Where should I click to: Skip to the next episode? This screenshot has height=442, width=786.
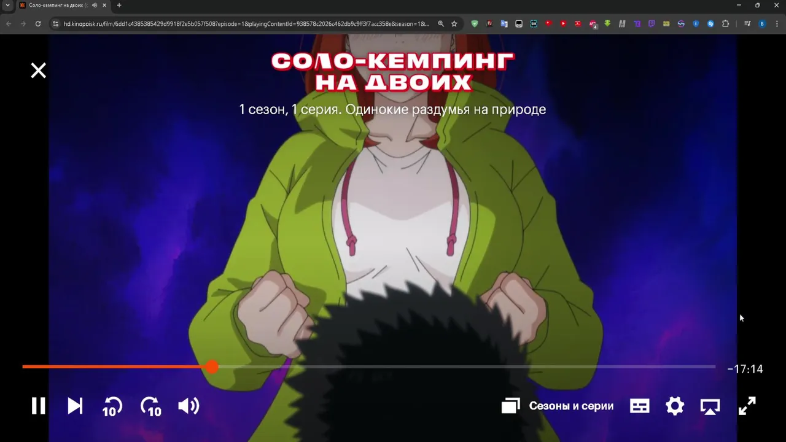75,406
